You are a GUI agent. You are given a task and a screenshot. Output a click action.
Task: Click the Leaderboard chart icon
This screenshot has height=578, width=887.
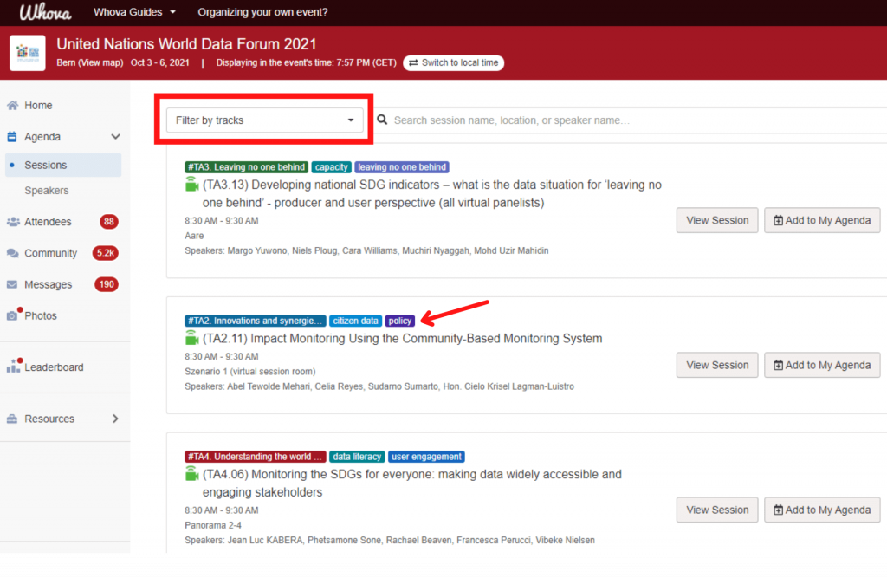pyautogui.click(x=13, y=367)
